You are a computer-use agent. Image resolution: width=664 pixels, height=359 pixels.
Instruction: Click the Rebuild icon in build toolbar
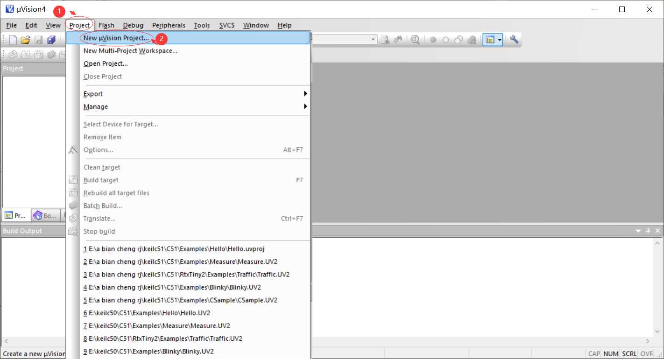(39, 54)
